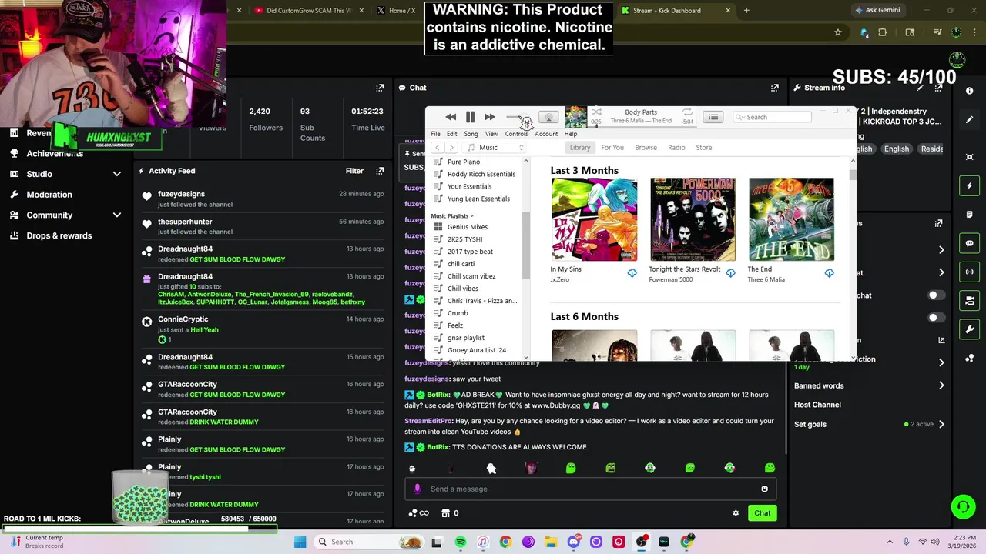Click the pencil edit icon in right toolbar
986x554 pixels.
969,120
